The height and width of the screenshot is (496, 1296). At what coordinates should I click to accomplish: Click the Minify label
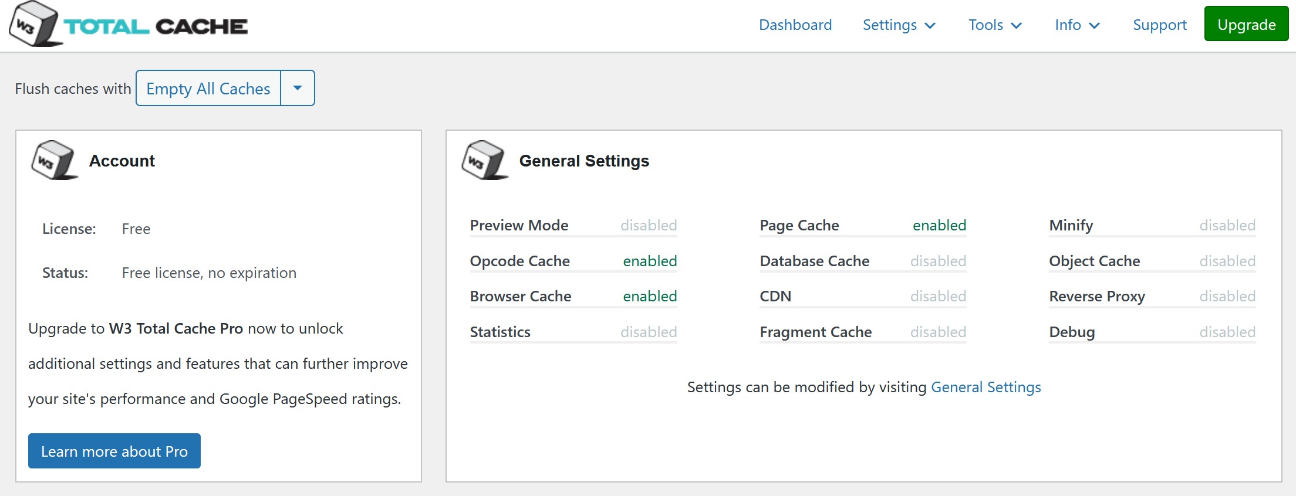[x=1071, y=225]
